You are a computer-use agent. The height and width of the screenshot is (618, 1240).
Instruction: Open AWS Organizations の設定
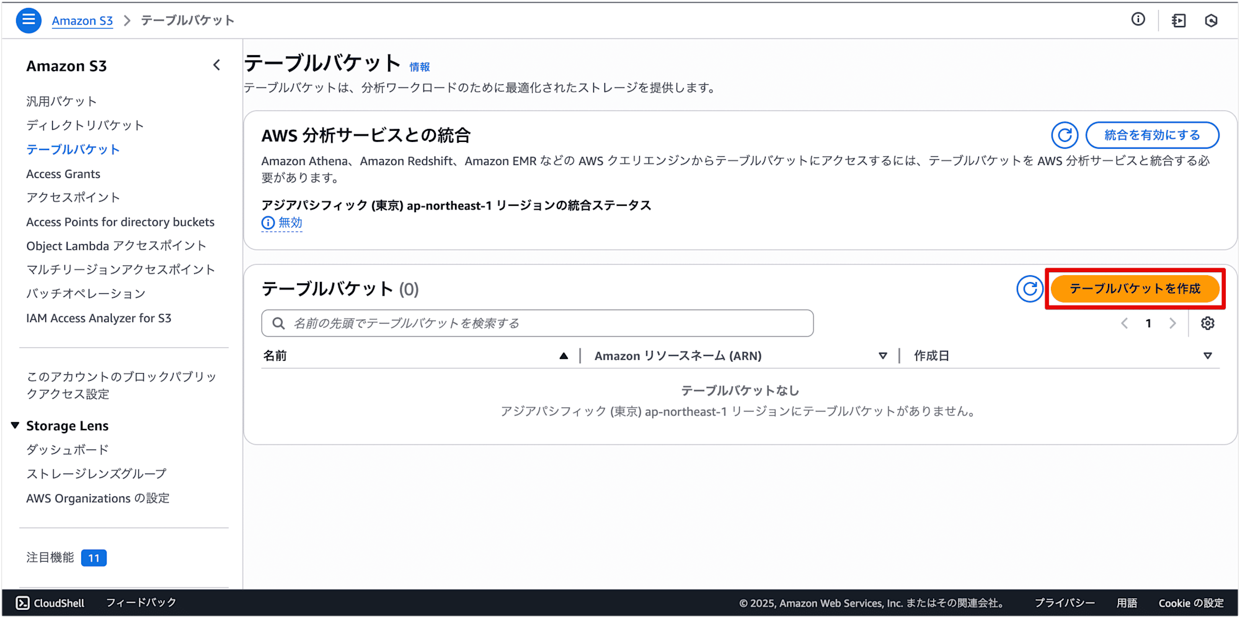pyautogui.click(x=98, y=498)
